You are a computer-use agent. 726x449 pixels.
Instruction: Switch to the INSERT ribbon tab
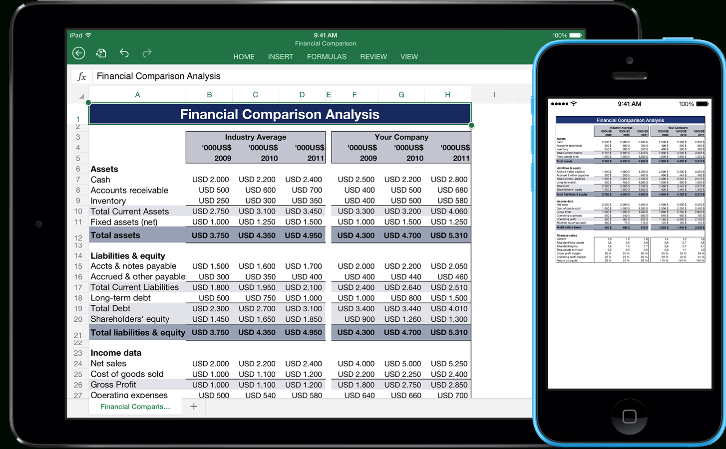point(280,56)
